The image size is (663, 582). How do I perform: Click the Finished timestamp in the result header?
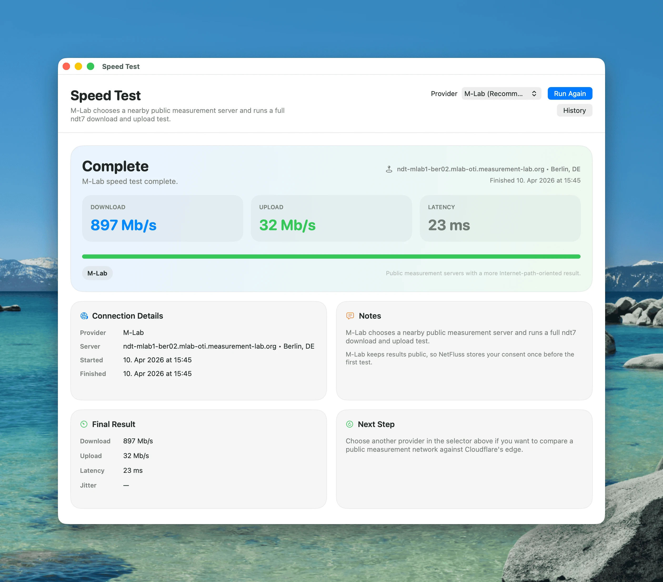pyautogui.click(x=535, y=180)
